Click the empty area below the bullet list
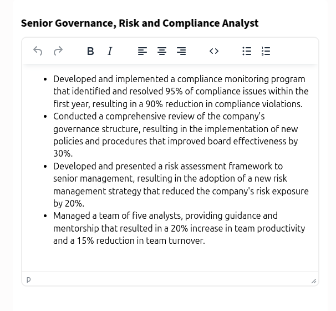The width and height of the screenshot is (336, 311). [170, 259]
